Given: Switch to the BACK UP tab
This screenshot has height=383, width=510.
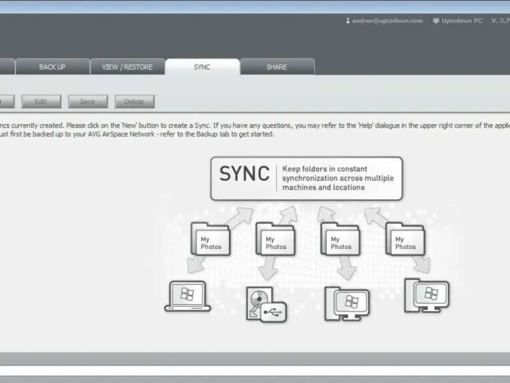Looking at the screenshot, I should [52, 67].
